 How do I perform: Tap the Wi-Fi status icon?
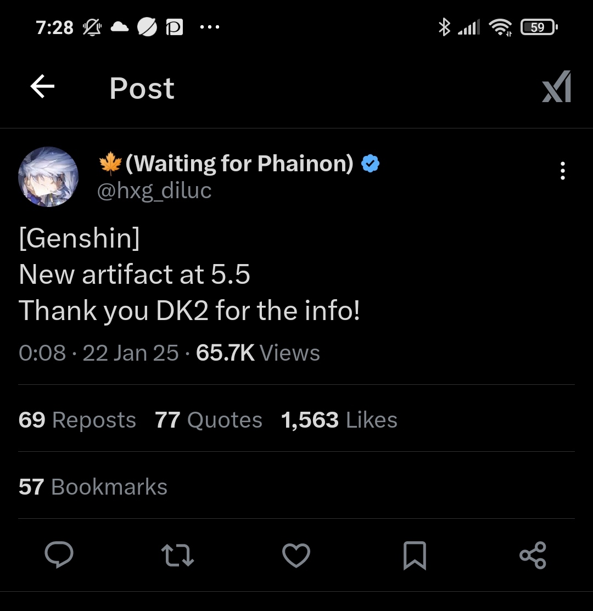coord(501,27)
